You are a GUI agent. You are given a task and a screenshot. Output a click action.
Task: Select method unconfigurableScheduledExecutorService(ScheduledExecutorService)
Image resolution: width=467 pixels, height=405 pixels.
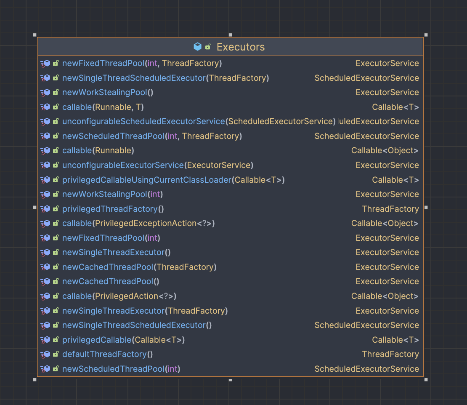199,122
